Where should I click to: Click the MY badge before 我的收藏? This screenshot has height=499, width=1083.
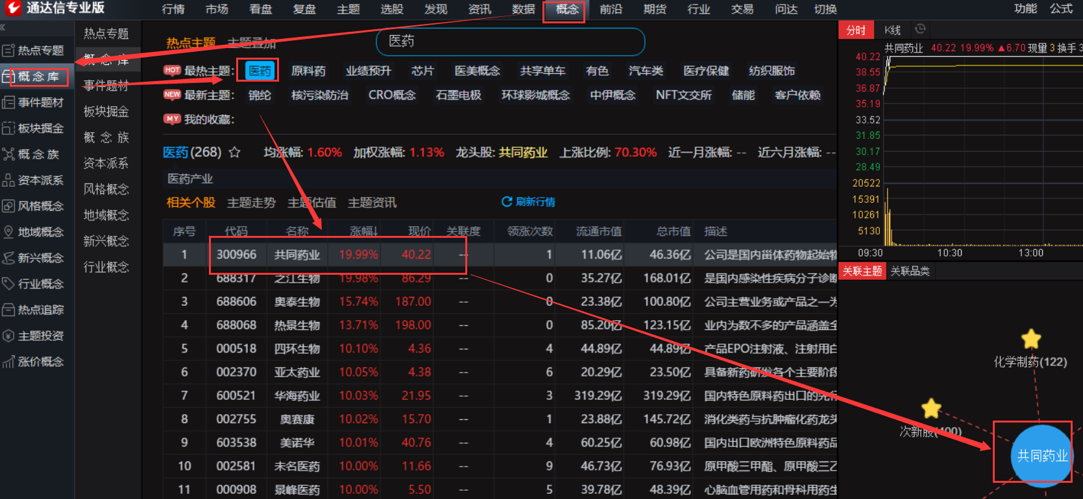(x=172, y=119)
